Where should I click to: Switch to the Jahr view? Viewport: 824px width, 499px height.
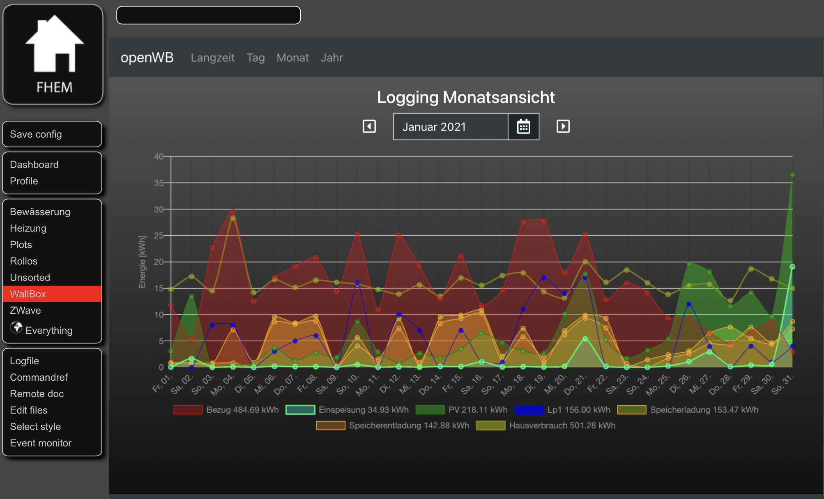click(331, 58)
